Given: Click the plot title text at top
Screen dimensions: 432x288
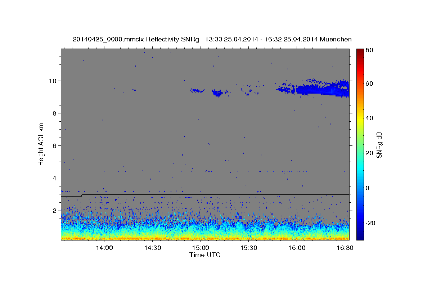Looking at the screenshot, I should 212,39.
